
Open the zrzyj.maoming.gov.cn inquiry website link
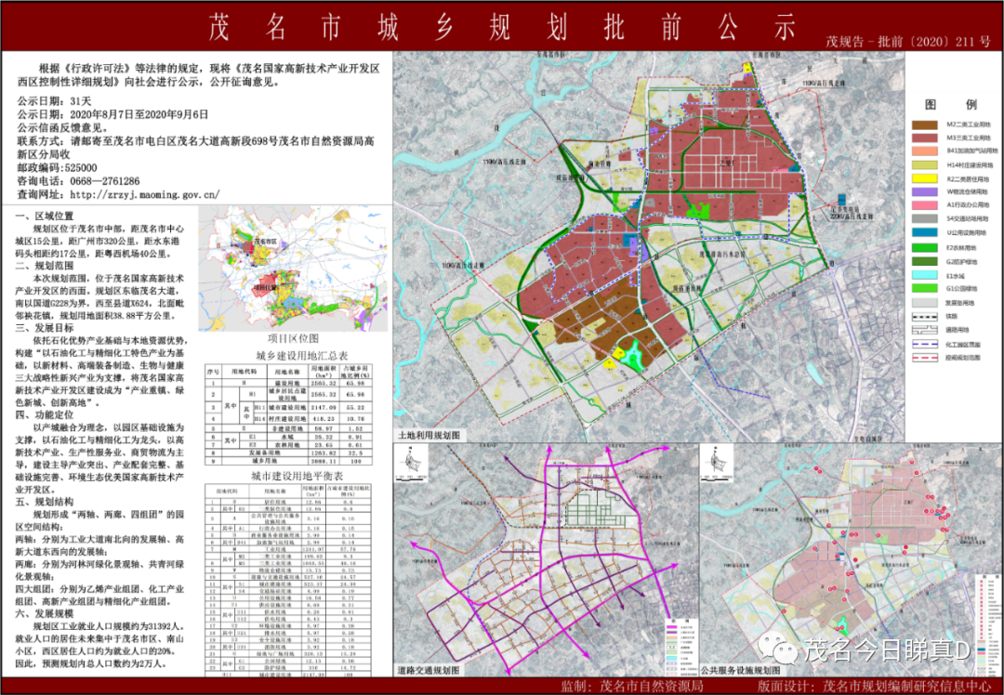click(x=144, y=194)
